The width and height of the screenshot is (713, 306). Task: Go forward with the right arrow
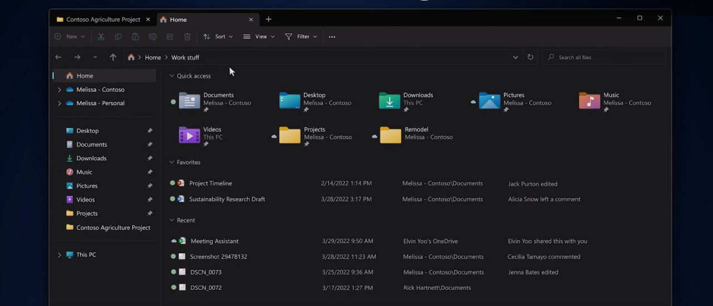77,57
